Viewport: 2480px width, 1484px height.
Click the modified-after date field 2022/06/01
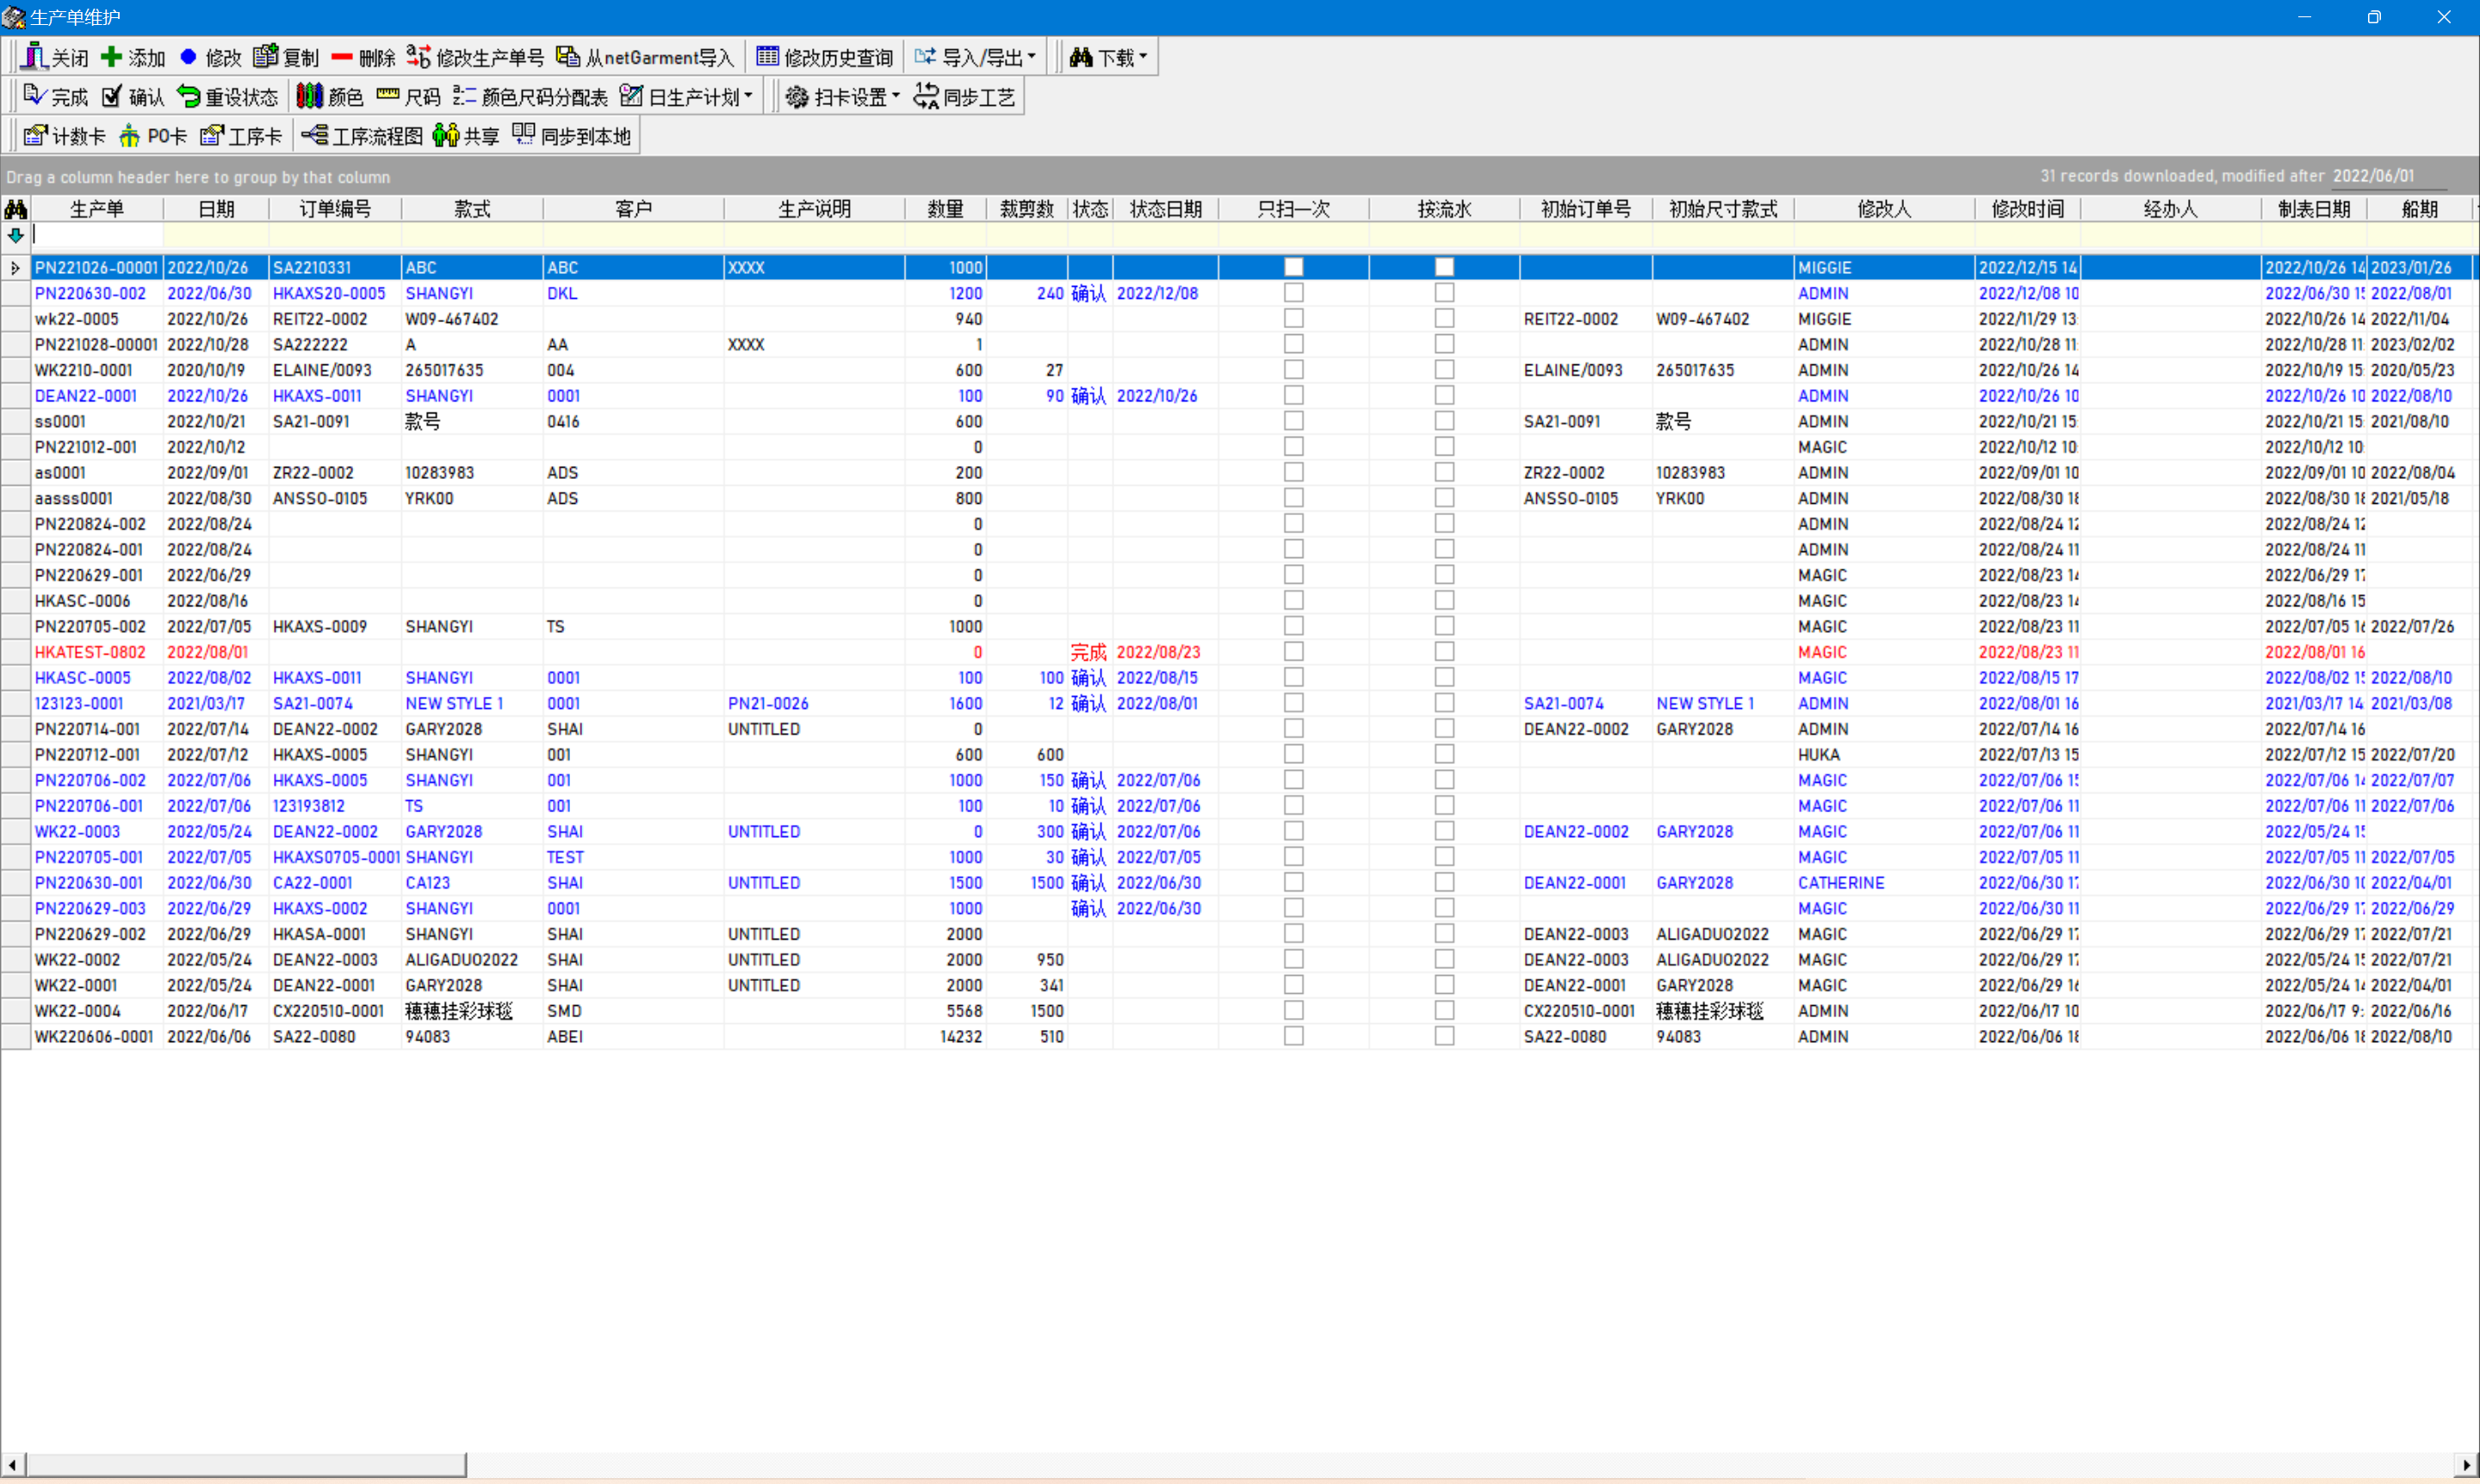coord(2389,176)
